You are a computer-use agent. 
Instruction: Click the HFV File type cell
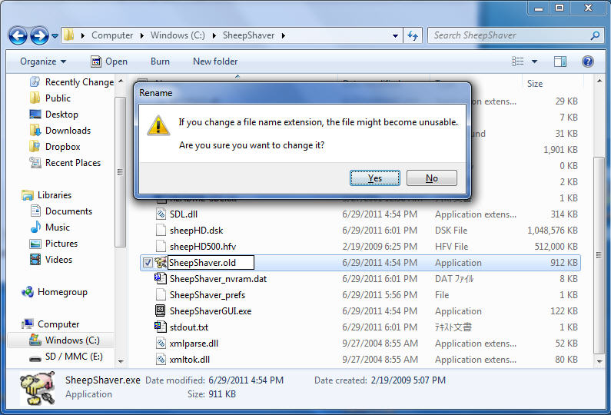coord(452,247)
